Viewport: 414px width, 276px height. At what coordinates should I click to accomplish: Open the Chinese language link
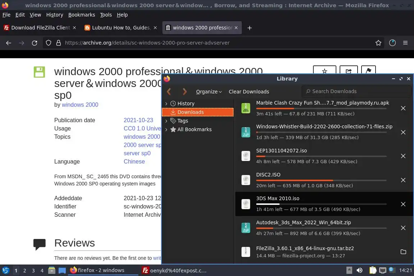coord(134,162)
